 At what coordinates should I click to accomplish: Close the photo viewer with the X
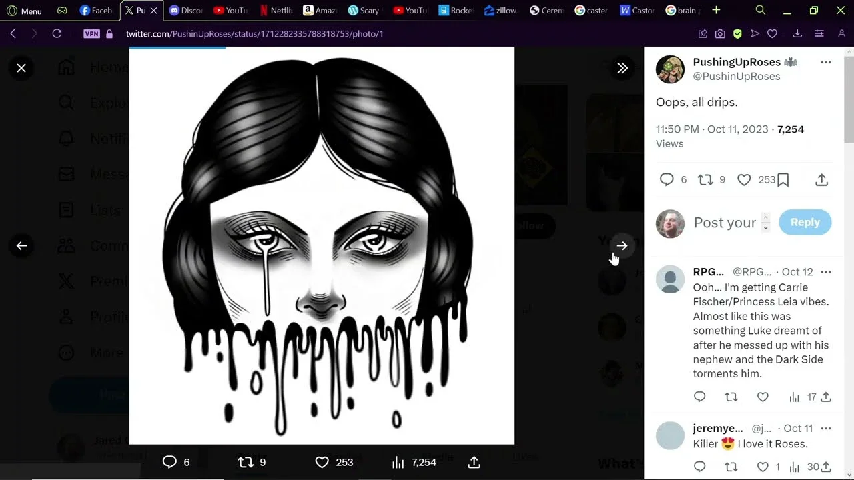click(x=21, y=68)
